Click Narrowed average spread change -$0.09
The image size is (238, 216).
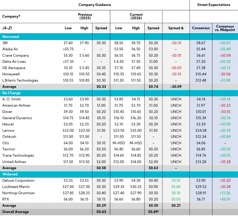click(176, 87)
